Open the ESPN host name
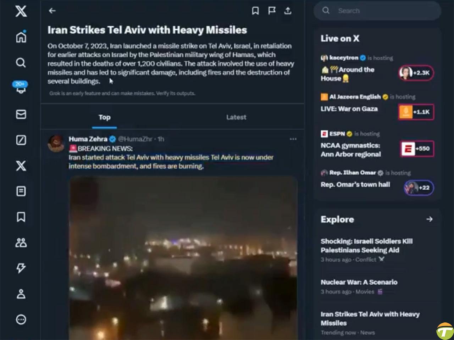Viewport: 454px width, 340px height. [337, 134]
